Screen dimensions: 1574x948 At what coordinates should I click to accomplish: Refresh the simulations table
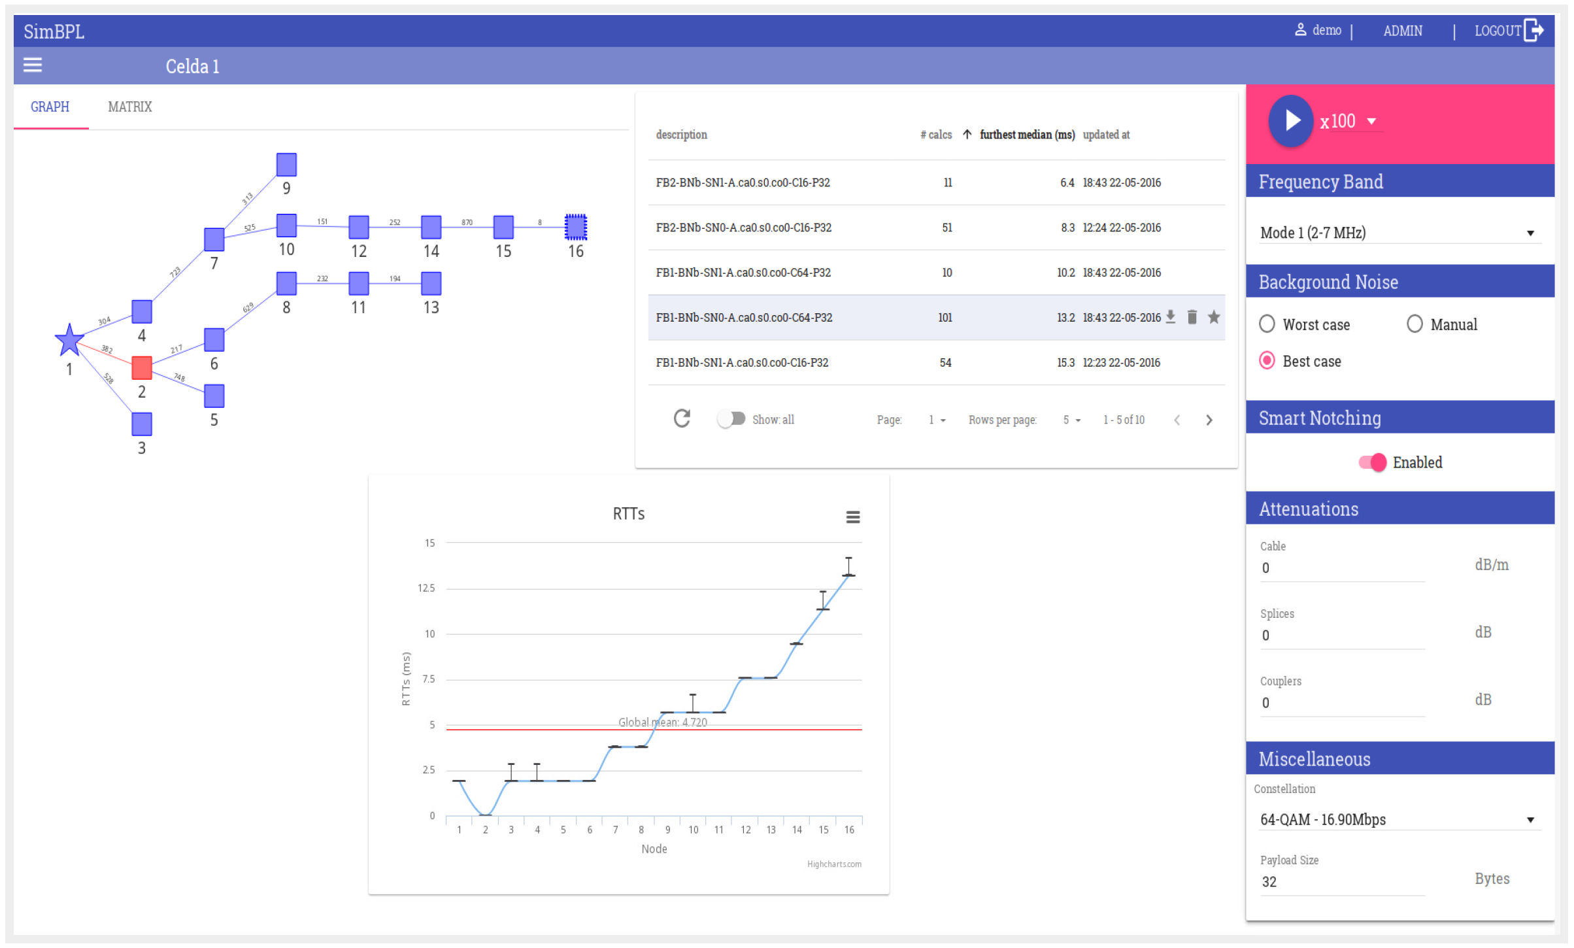pyautogui.click(x=682, y=418)
